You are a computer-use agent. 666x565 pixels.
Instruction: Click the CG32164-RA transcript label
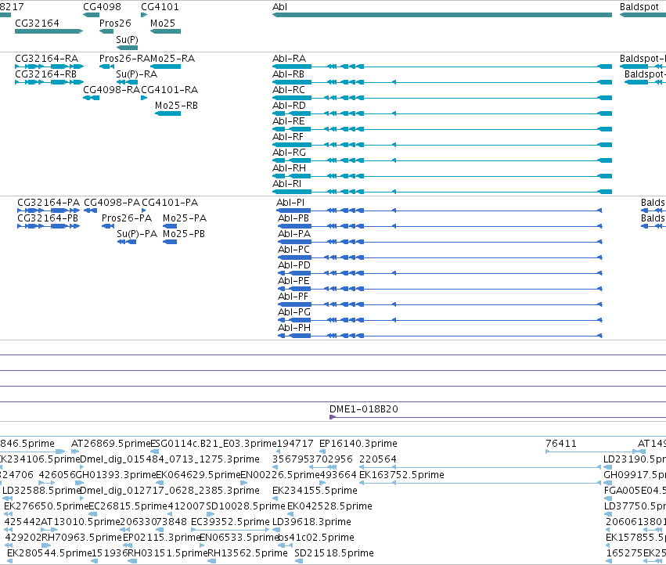[x=47, y=59]
